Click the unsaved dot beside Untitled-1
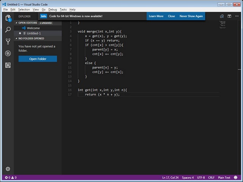243x182 pixels. coord(20,33)
